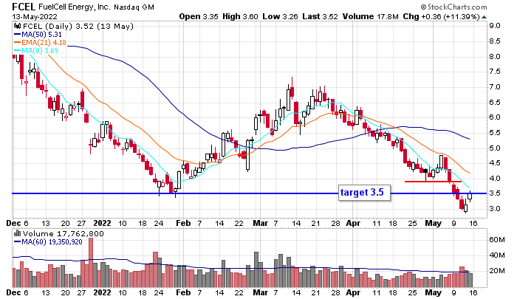The image size is (517, 299).
Task: Click the May label under the price panel
Action: [x=434, y=223]
